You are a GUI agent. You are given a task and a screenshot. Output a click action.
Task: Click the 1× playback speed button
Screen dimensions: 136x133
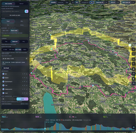pos(134,83)
